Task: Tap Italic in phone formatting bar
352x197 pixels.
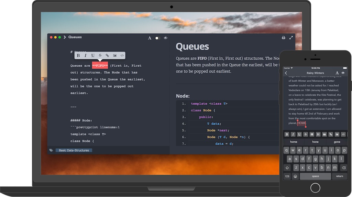Action: 293,134
